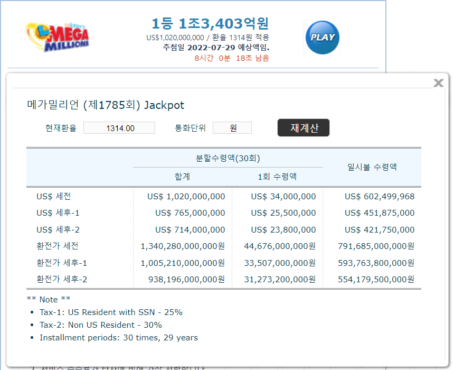Click the US$ 765,000,000 cell
The width and height of the screenshot is (454, 370).
190,213
